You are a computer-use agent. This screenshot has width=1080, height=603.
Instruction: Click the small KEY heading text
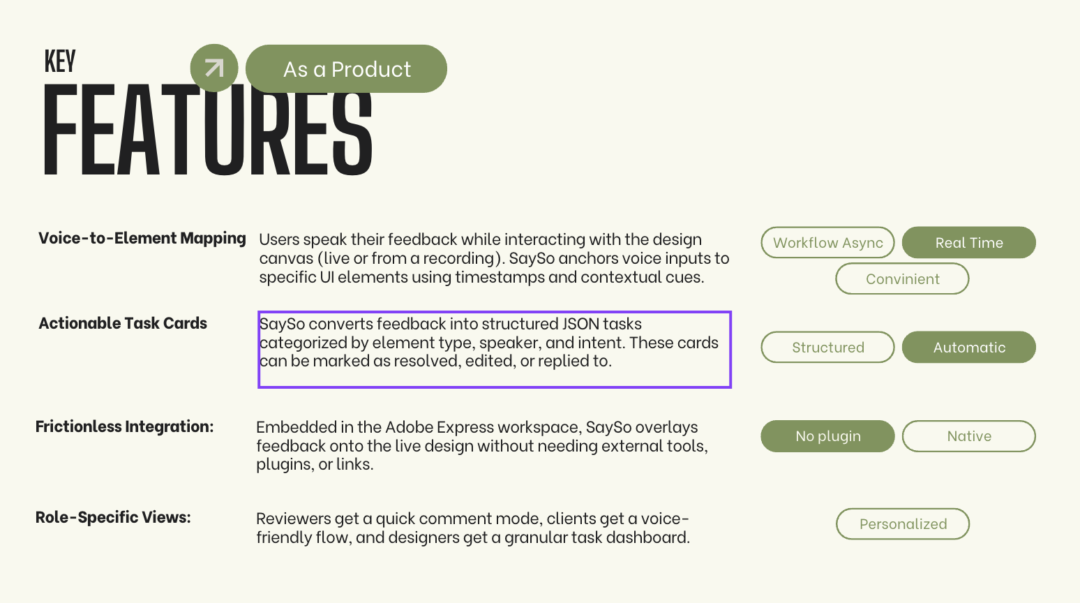point(60,61)
